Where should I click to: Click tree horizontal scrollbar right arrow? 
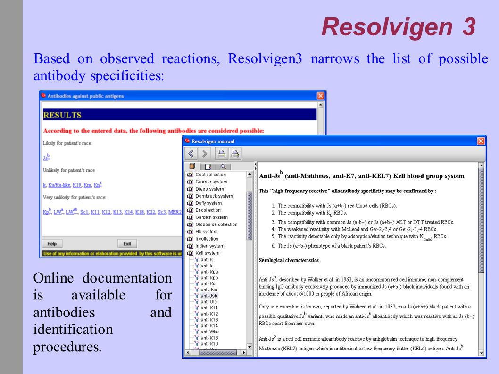coord(244,353)
